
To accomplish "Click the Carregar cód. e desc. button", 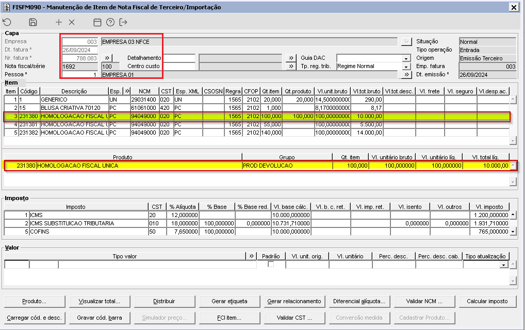I will pyautogui.click(x=35, y=318).
